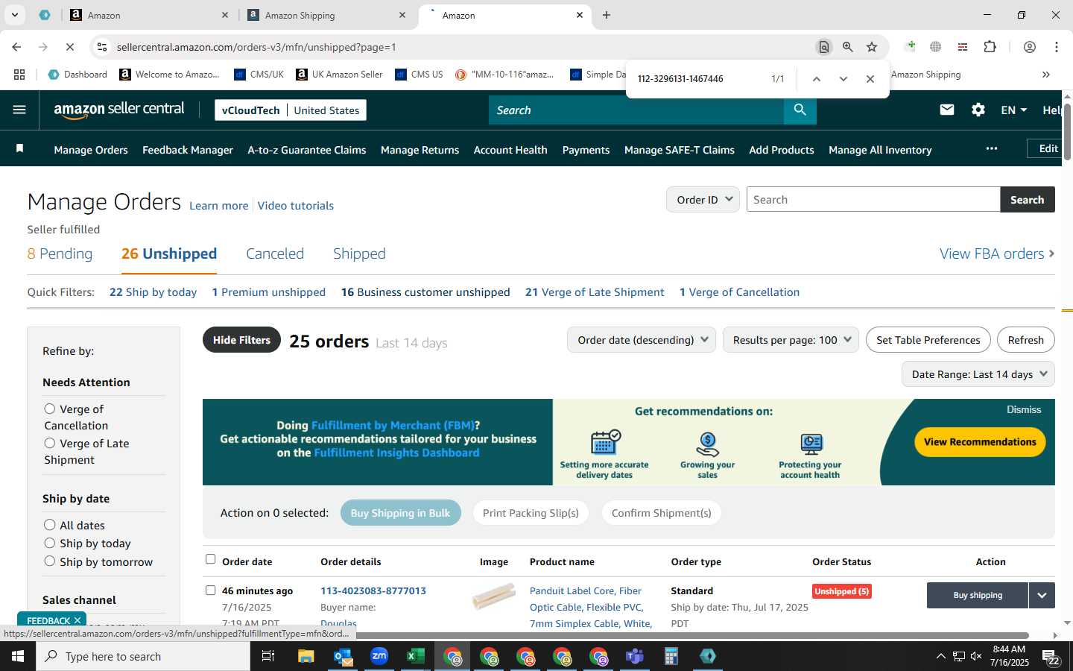This screenshot has height=671, width=1073.
Task: Open Microsoft Teams from the taskbar
Action: (634, 656)
